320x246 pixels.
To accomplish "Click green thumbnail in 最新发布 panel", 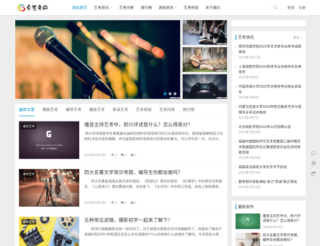I will (248, 221).
